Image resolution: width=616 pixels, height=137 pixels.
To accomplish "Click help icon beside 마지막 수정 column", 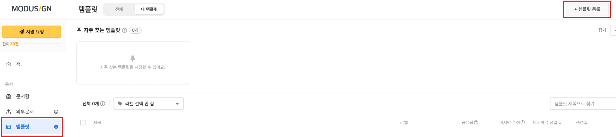I will pyautogui.click(x=523, y=122).
